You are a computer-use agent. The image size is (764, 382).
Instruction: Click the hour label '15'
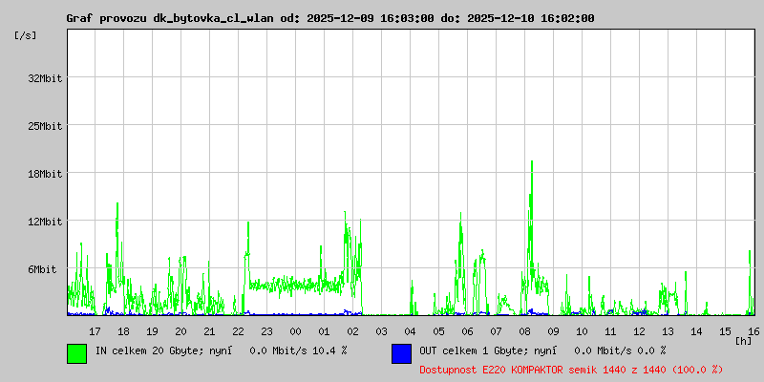coord(725,331)
